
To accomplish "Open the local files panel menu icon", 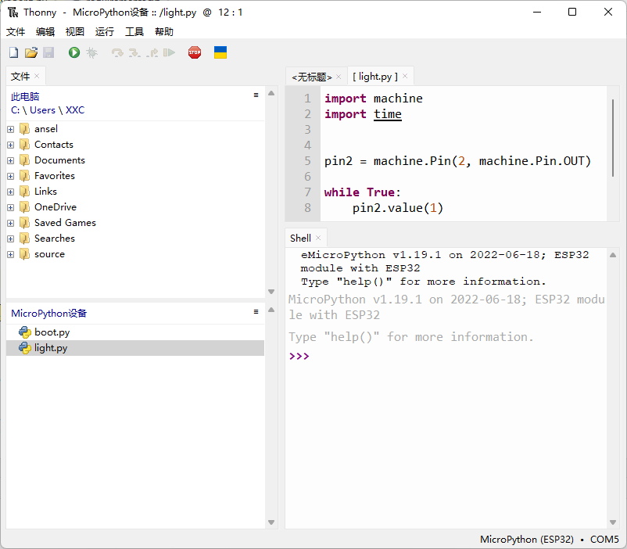I will click(x=256, y=95).
